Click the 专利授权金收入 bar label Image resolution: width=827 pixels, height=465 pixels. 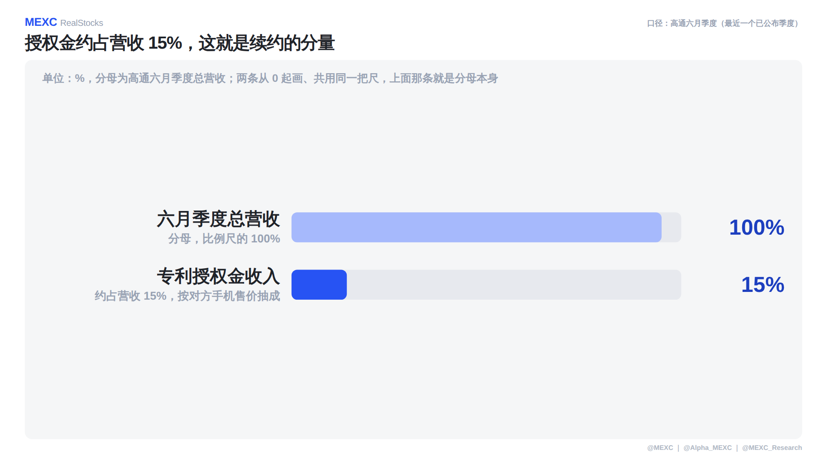(218, 276)
